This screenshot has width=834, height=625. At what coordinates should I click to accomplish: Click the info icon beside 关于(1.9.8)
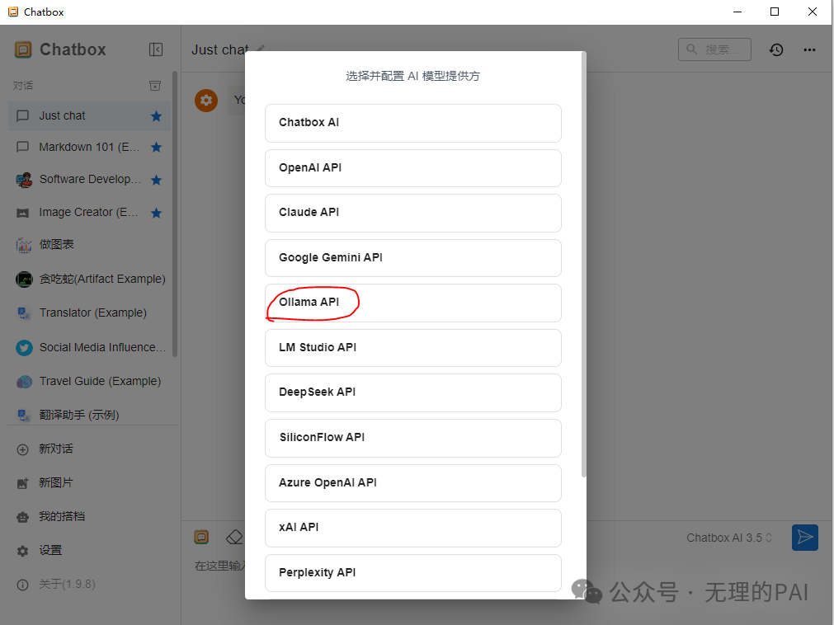pyautogui.click(x=23, y=585)
